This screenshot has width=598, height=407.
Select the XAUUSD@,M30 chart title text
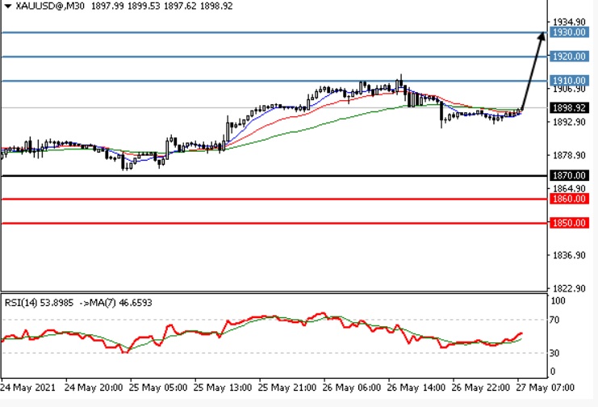(x=50, y=6)
